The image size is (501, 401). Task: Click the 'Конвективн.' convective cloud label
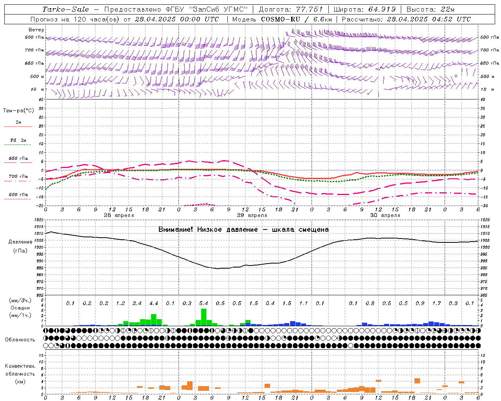click(x=20, y=366)
